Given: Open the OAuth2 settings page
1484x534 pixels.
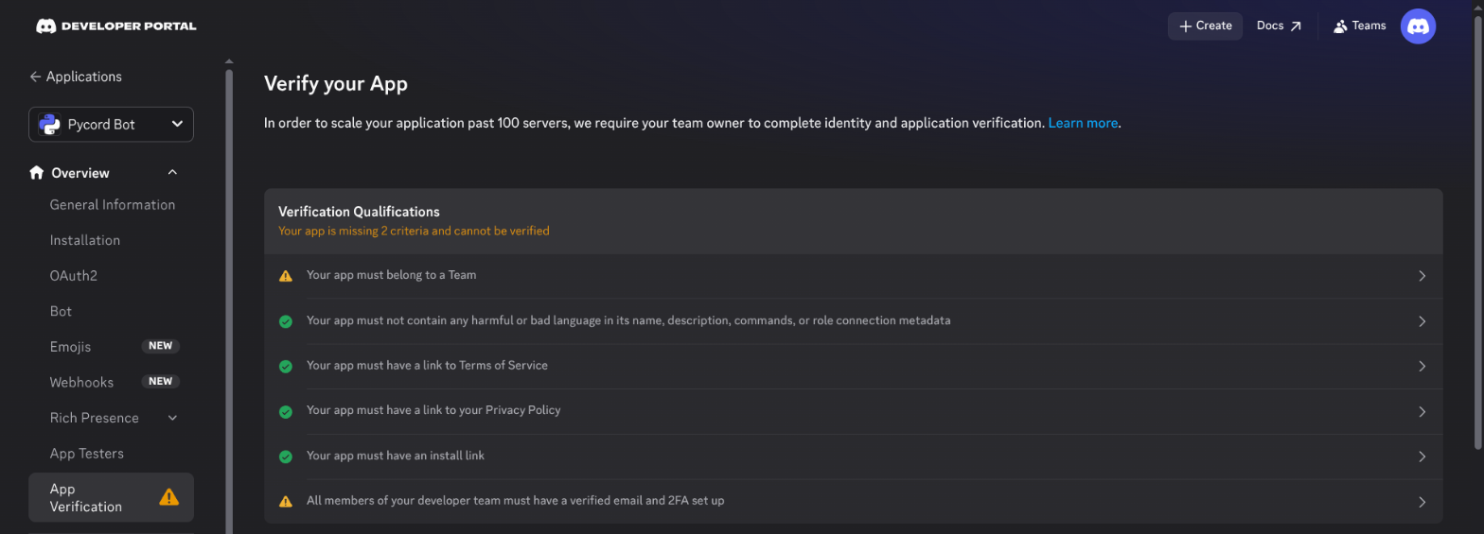Looking at the screenshot, I should [73, 276].
